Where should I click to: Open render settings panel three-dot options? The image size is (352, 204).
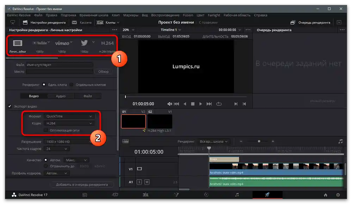[115, 30]
